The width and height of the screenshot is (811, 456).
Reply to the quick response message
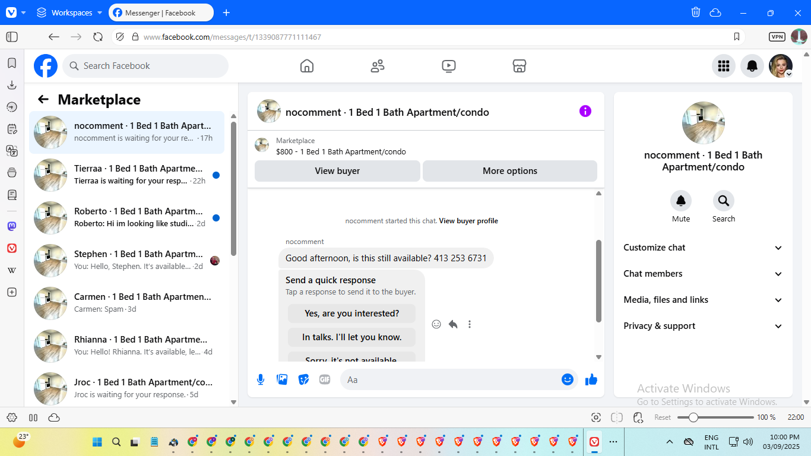pos(453,324)
